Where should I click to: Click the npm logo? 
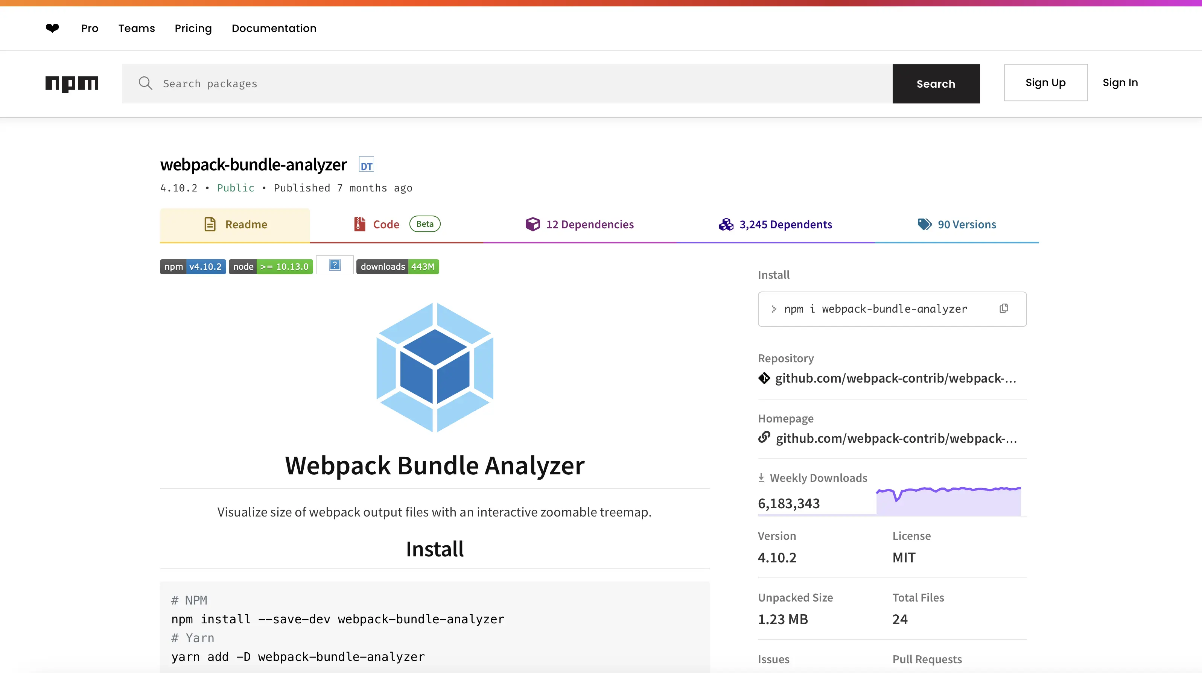coord(72,84)
